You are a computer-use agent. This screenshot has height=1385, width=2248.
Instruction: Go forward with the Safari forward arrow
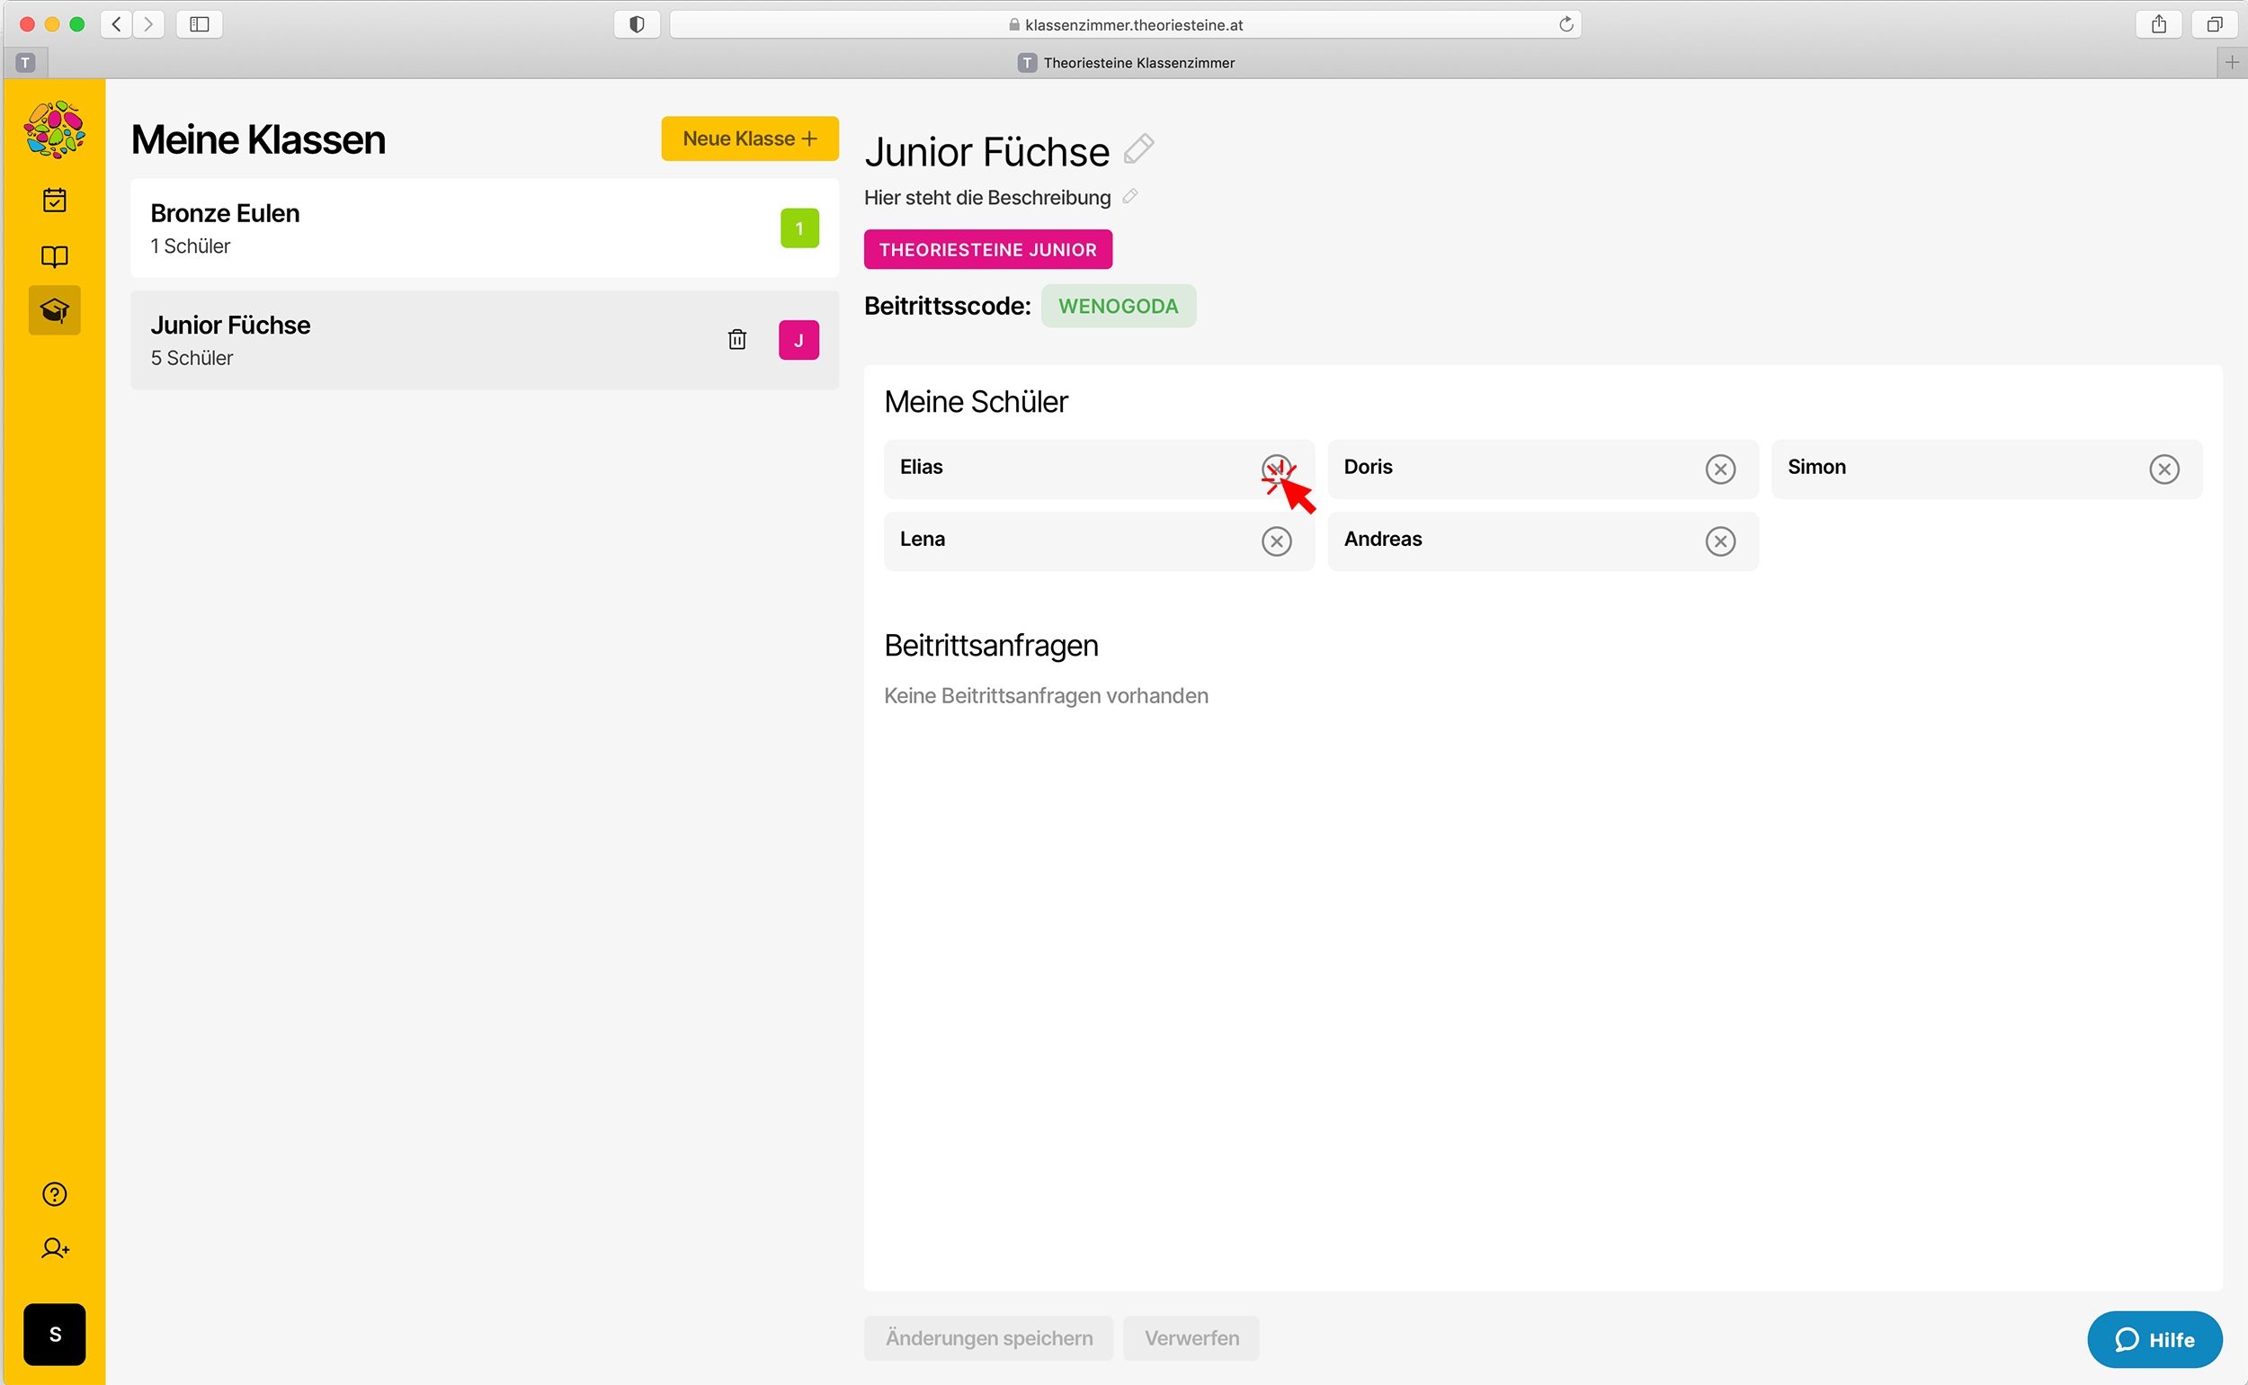pyautogui.click(x=148, y=23)
